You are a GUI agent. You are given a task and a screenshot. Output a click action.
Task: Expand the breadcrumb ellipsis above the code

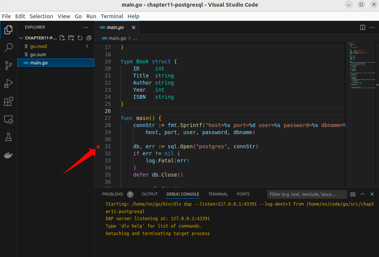pos(135,38)
